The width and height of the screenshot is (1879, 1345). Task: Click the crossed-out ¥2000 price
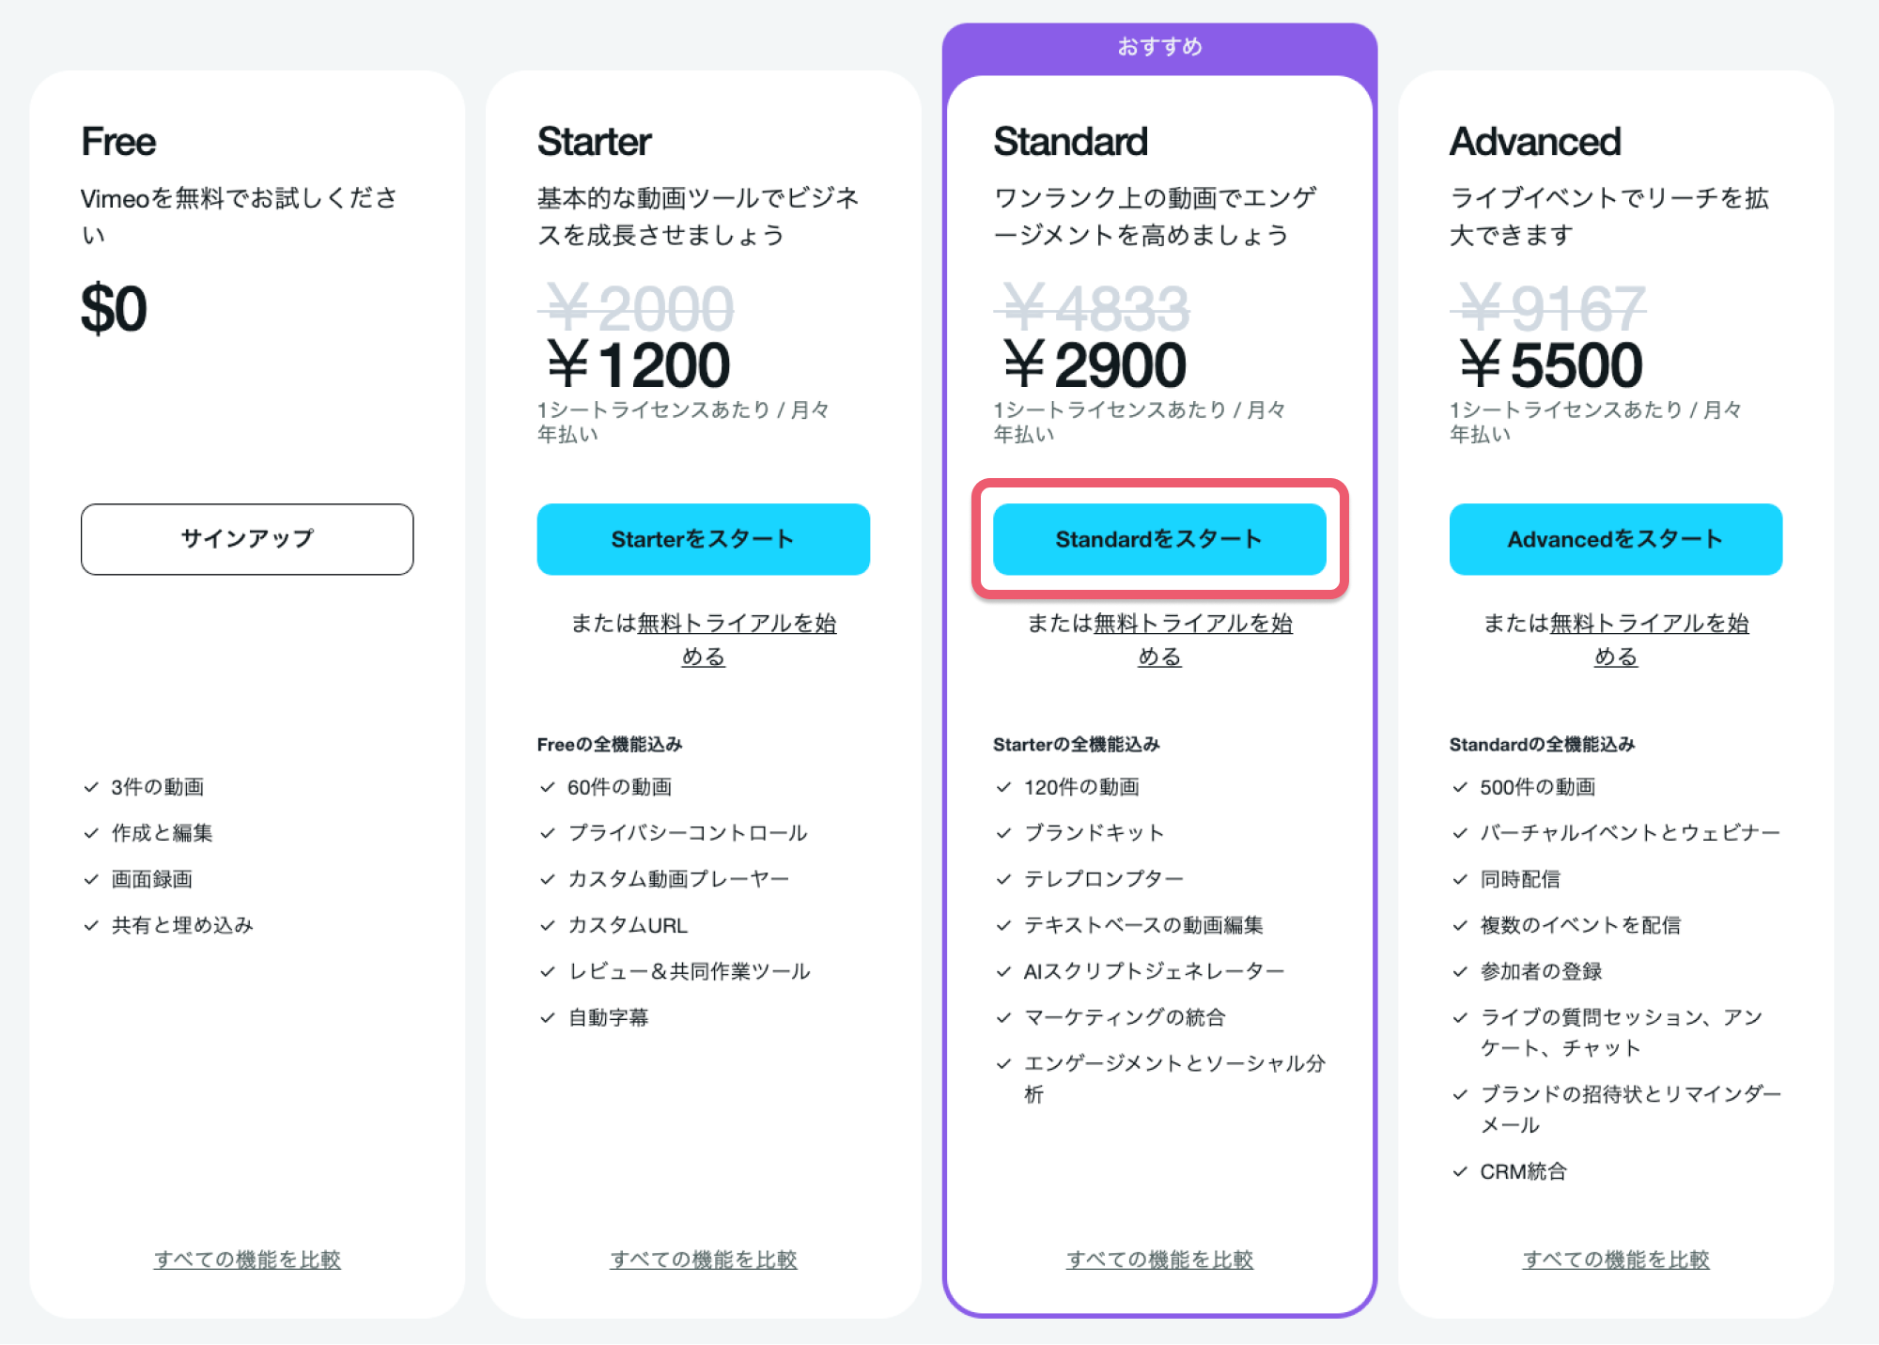pyautogui.click(x=636, y=308)
